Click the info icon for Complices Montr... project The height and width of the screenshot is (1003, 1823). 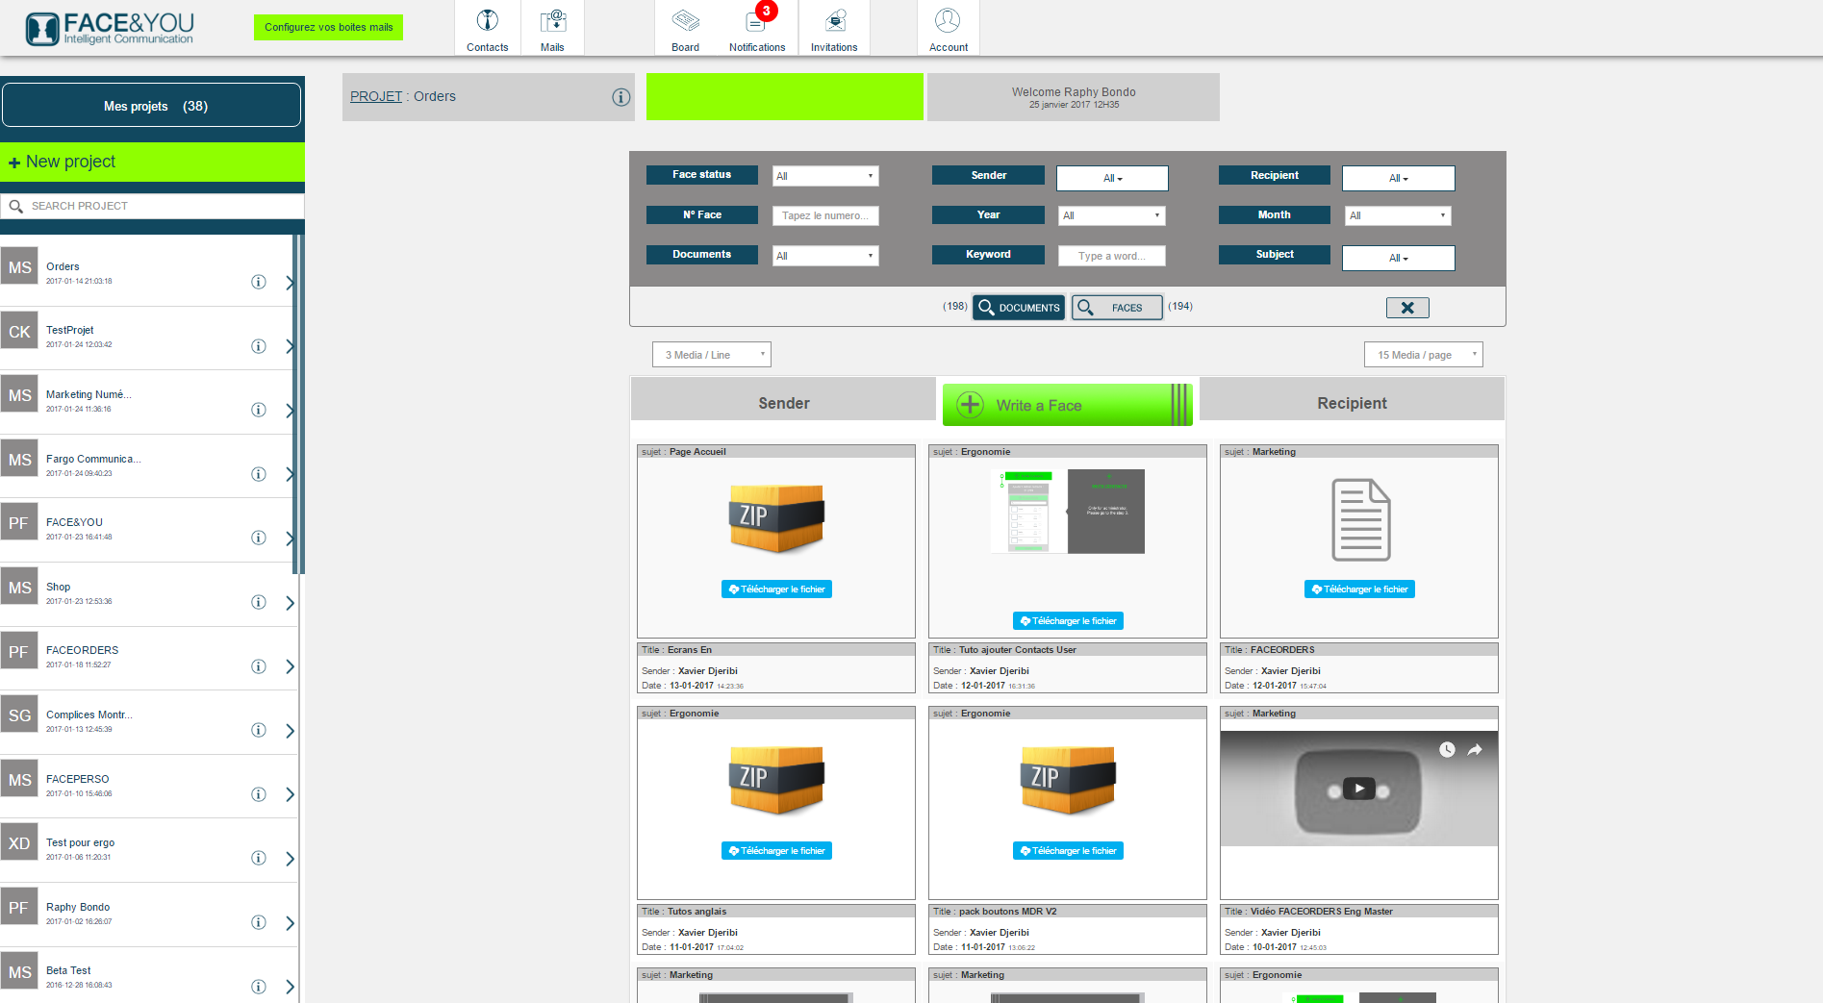point(259,730)
